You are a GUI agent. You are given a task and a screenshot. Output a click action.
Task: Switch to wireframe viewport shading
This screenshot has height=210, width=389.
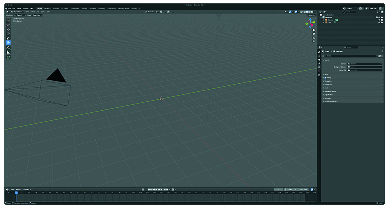pyautogui.click(x=304, y=12)
